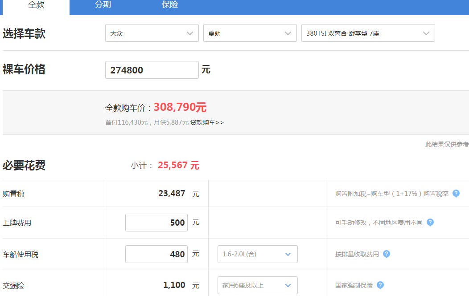Viewport: 469px width, 296px height.
Task: Open help icon for 购置税 formula
Action: coord(456,194)
